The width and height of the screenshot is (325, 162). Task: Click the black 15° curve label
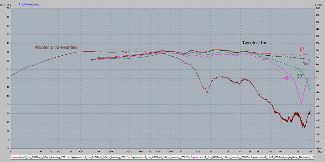306,64
